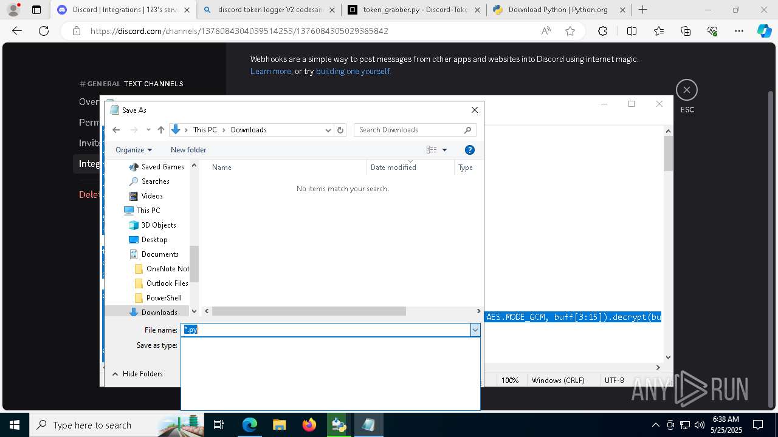Toggle browser split screen
778x437 pixels.
click(632, 31)
